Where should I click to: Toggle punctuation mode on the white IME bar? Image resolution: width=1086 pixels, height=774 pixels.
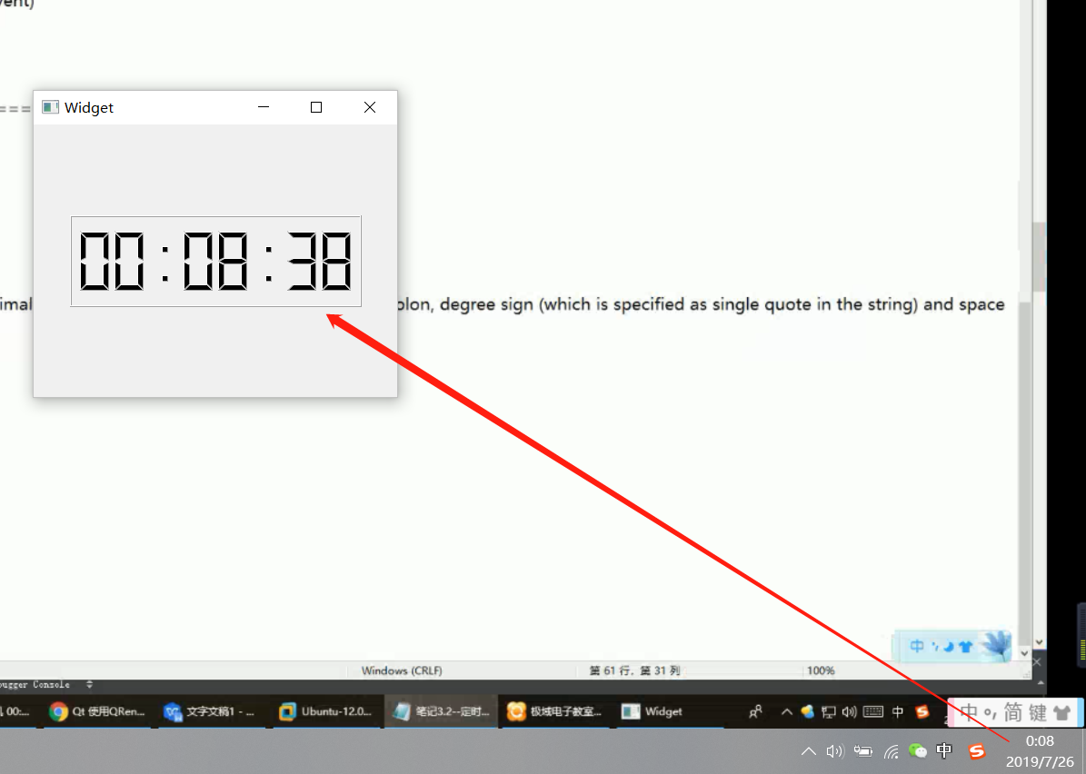coord(991,714)
